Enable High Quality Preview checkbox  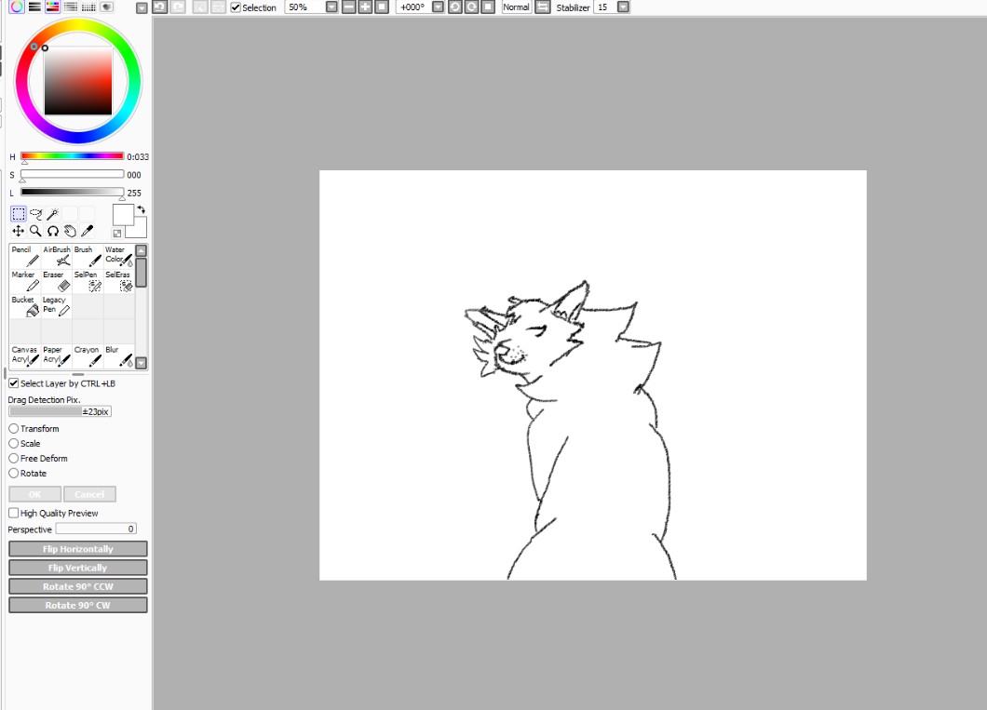pos(14,513)
